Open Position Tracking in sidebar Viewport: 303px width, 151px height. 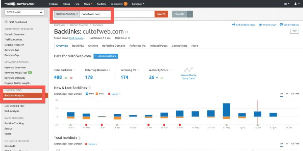(x=14, y=123)
